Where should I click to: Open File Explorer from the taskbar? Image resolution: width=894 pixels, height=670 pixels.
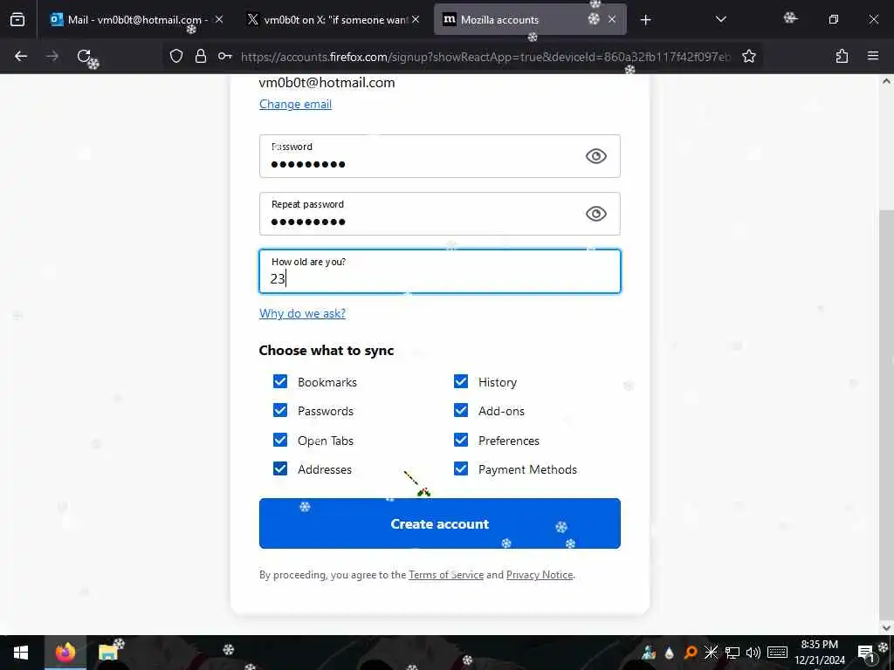coord(108,653)
